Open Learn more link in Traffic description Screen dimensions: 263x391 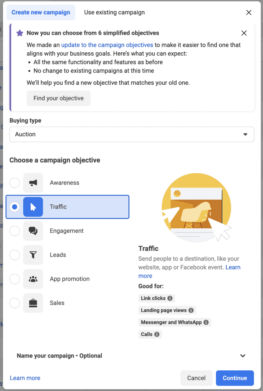[x=233, y=267]
